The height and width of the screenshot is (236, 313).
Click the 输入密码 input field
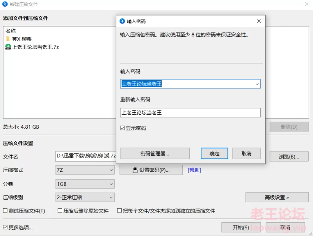tap(190, 84)
